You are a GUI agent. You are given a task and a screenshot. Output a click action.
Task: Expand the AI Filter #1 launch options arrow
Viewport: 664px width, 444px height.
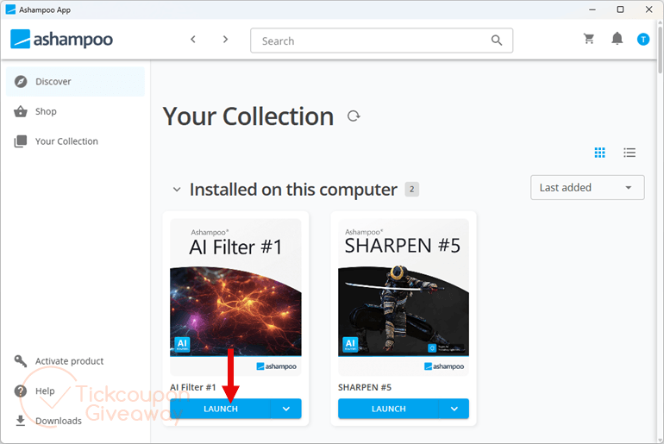286,409
